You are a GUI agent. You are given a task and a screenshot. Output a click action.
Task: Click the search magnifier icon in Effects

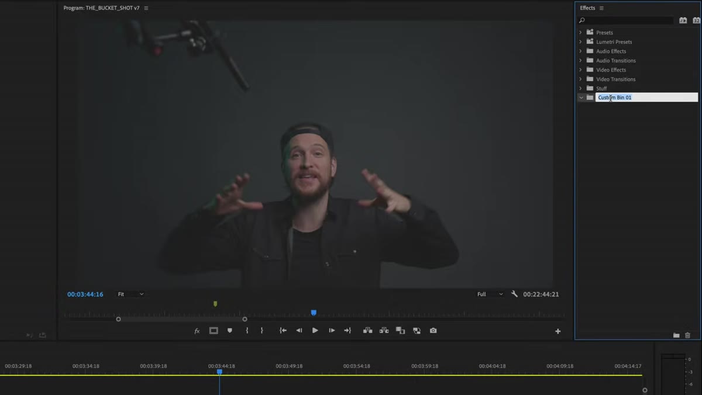(x=581, y=20)
